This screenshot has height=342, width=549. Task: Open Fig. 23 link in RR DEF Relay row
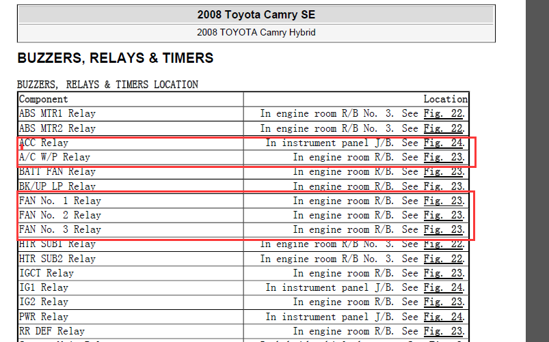[443, 332]
